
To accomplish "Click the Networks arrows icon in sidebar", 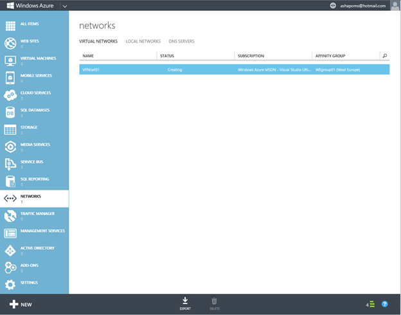I will (10, 198).
